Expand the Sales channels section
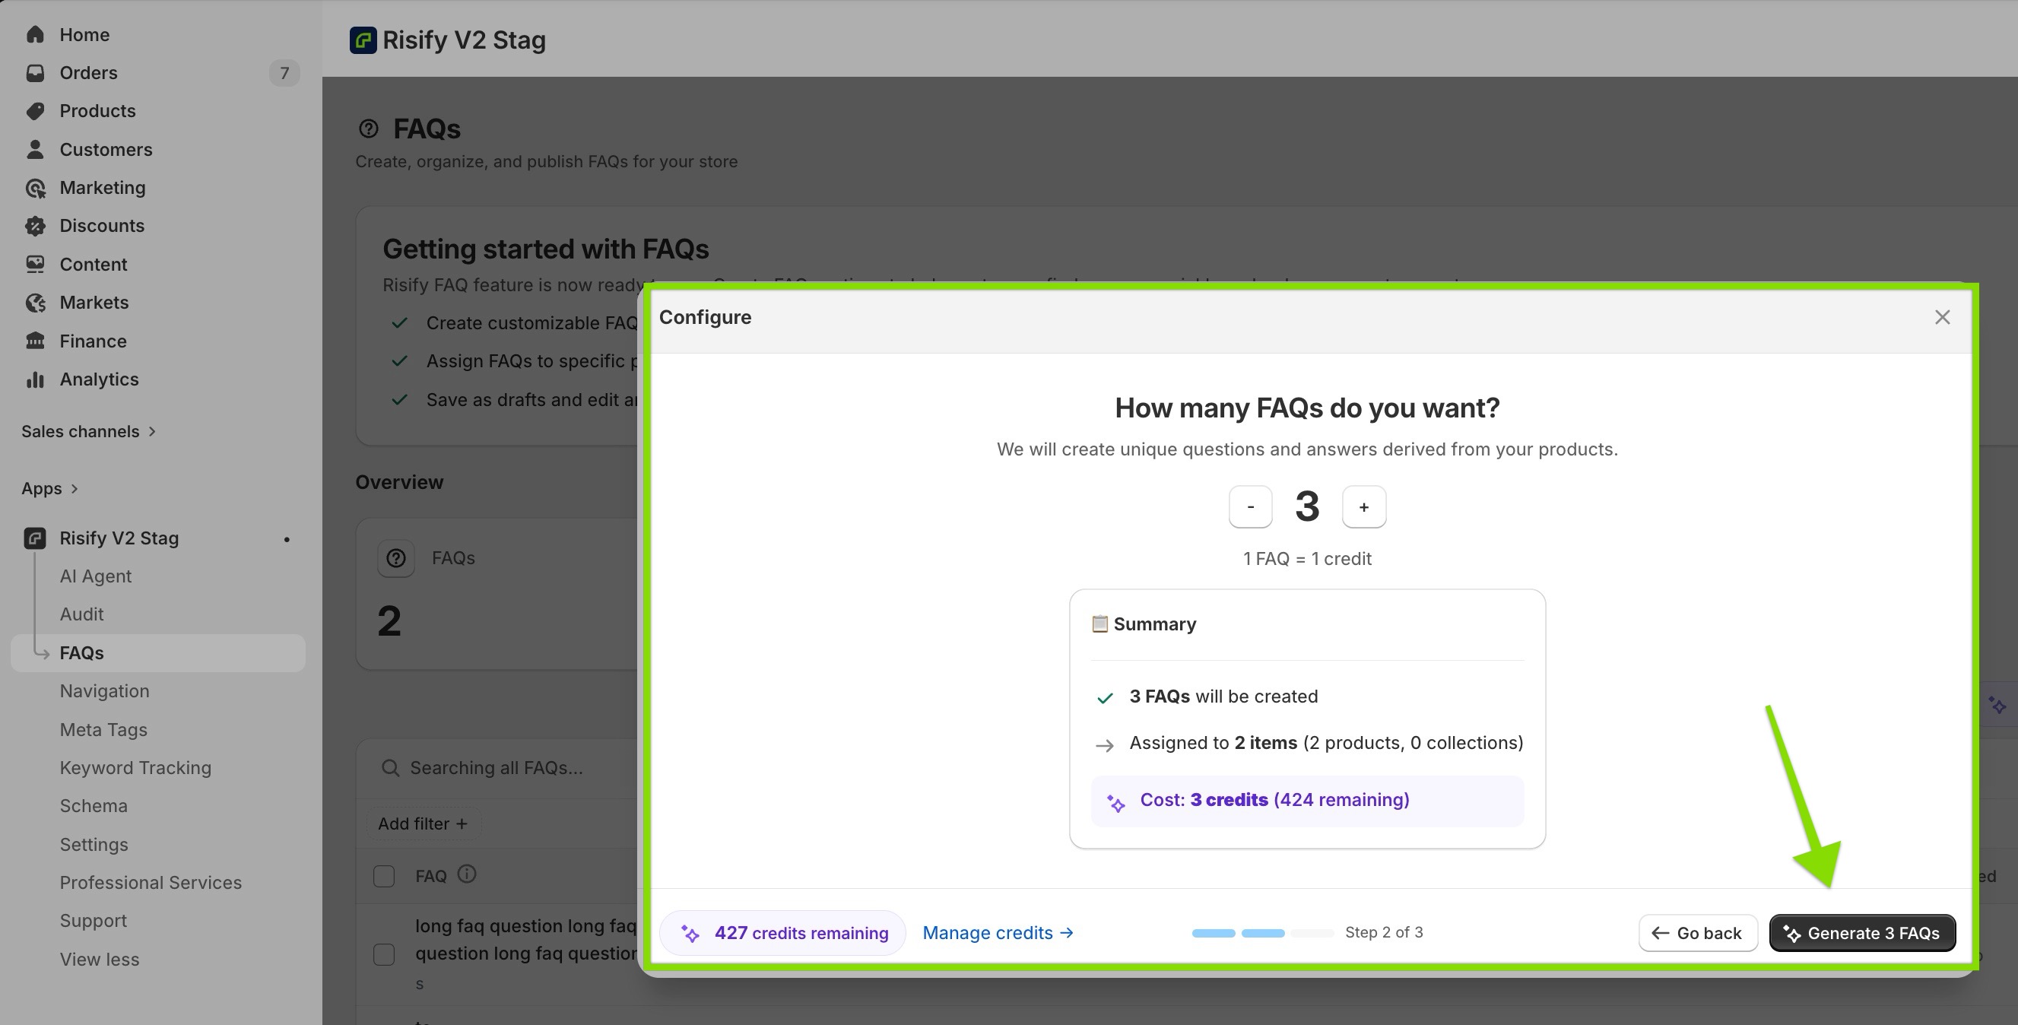 (x=88, y=431)
